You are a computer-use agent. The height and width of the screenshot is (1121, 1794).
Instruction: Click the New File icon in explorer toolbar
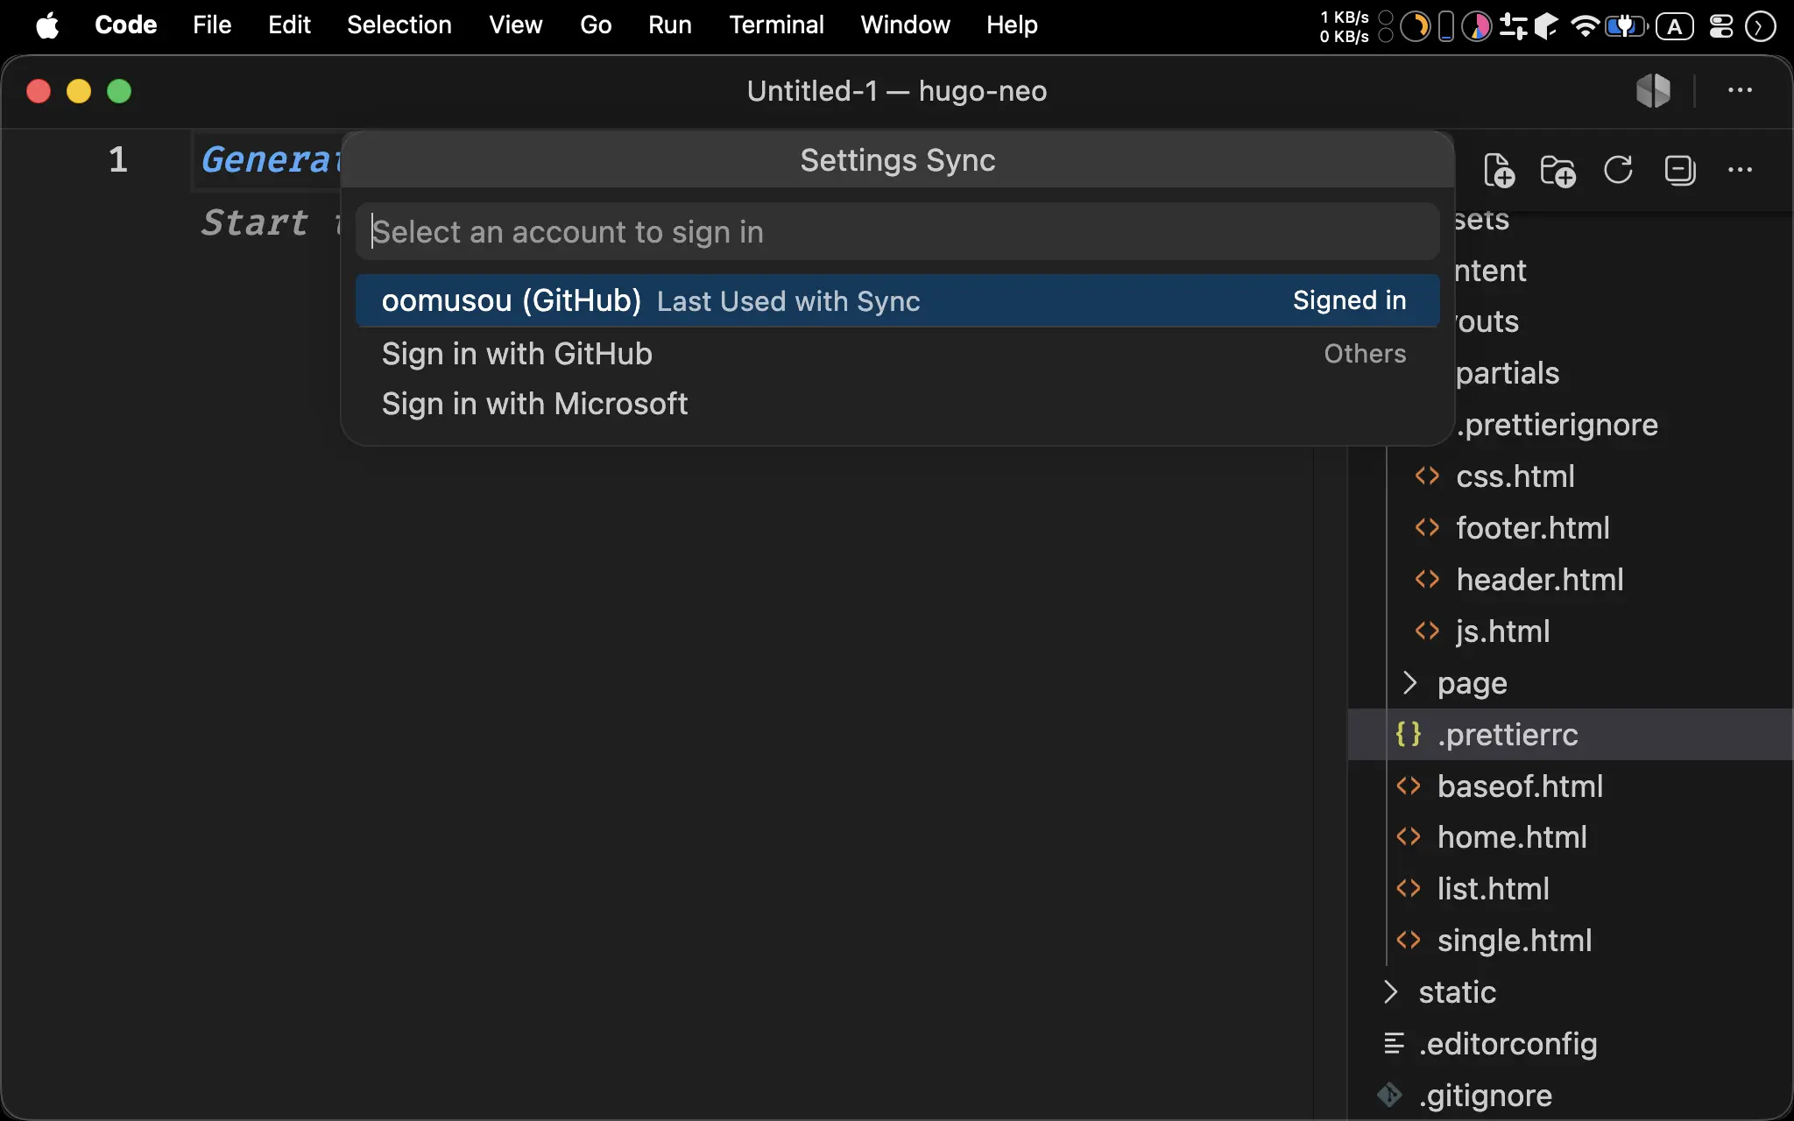1499,170
